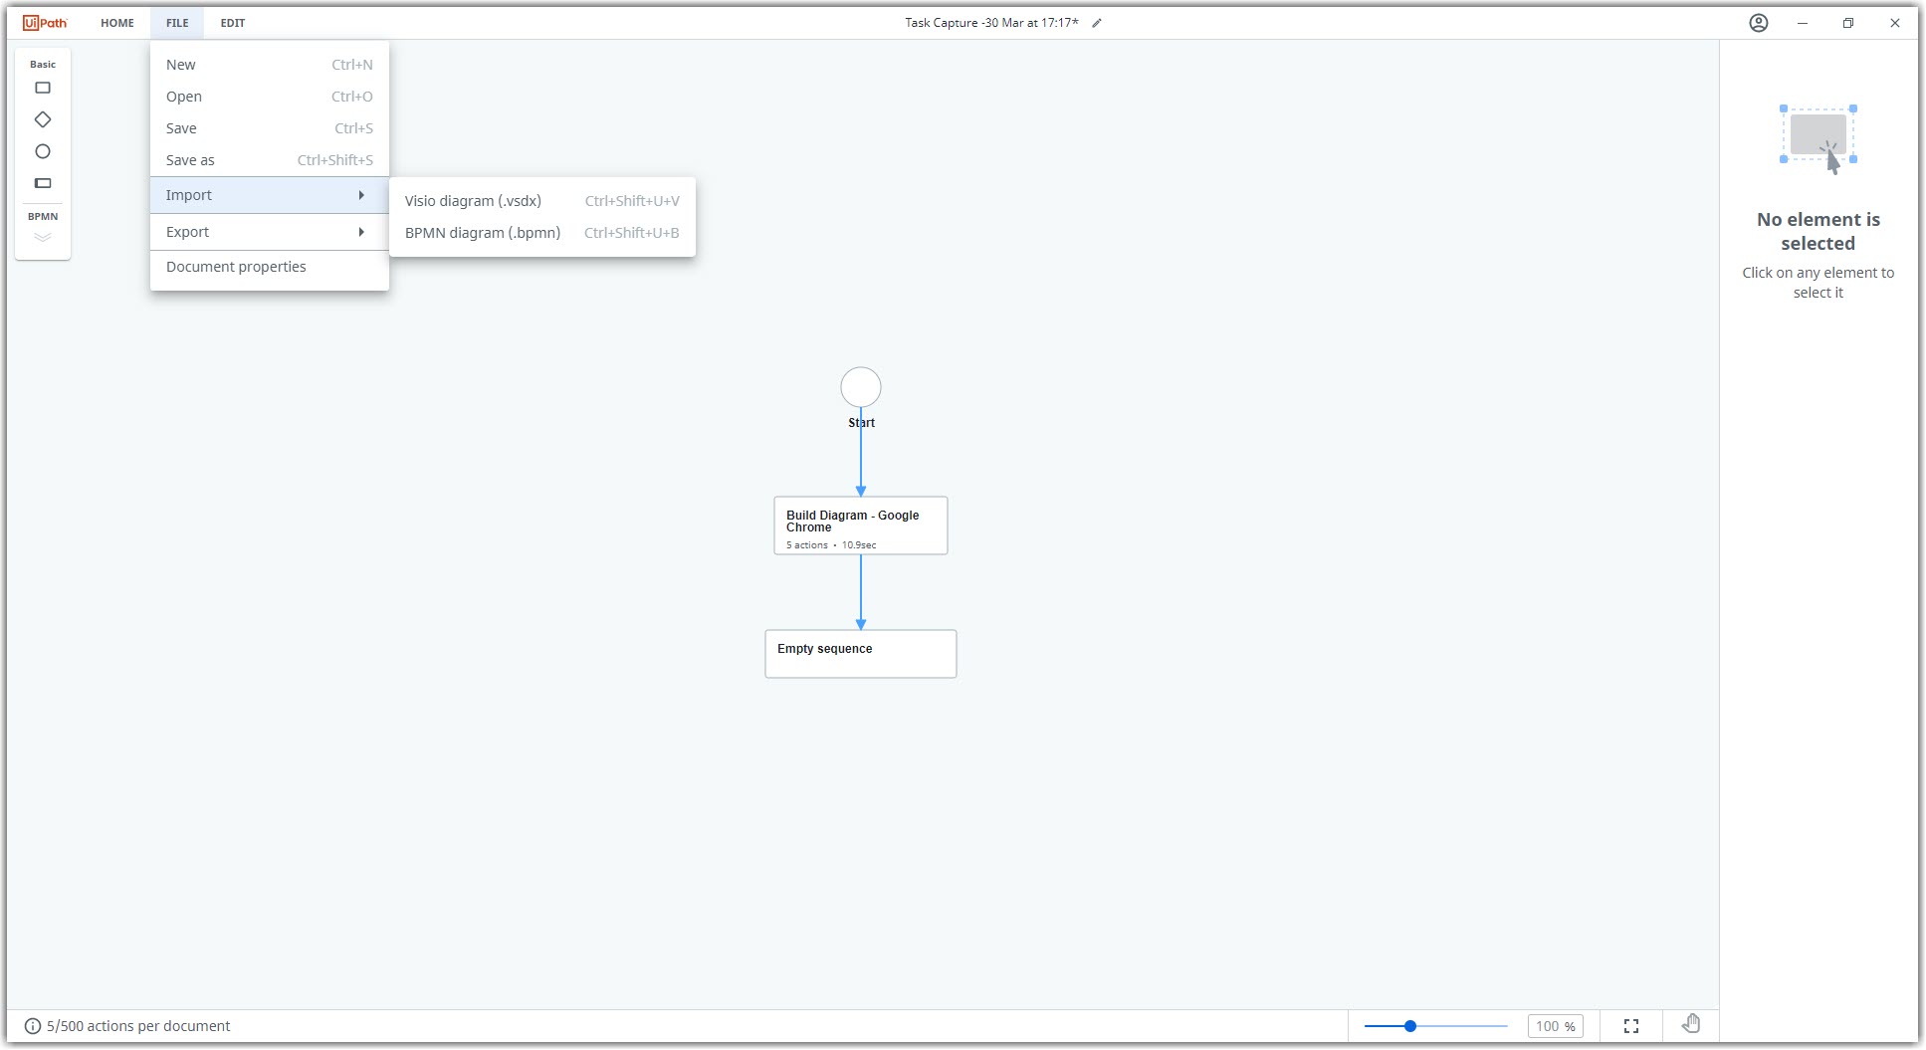The height and width of the screenshot is (1050, 1926).
Task: Click the fit-to-screen icon in status bar
Action: point(1631,1025)
